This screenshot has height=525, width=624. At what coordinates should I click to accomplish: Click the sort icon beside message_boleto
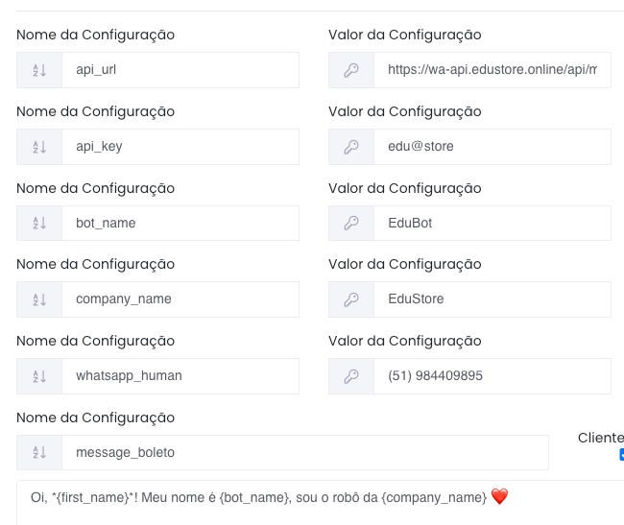39,453
